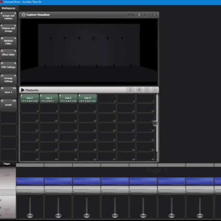Screen dimensions: 221x221
Task: Click the Playbacks play triangle icon
Action: [23, 90]
